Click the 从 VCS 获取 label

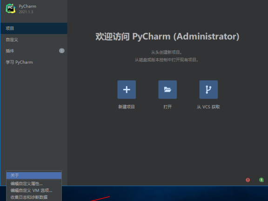208,107
